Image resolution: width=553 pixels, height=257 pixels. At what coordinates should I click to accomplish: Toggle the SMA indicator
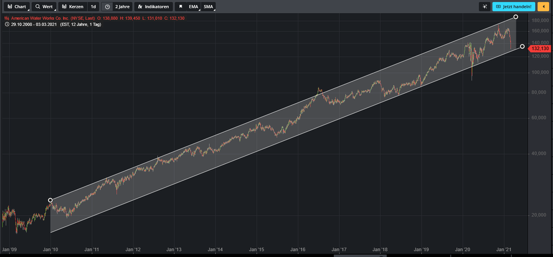pyautogui.click(x=208, y=7)
